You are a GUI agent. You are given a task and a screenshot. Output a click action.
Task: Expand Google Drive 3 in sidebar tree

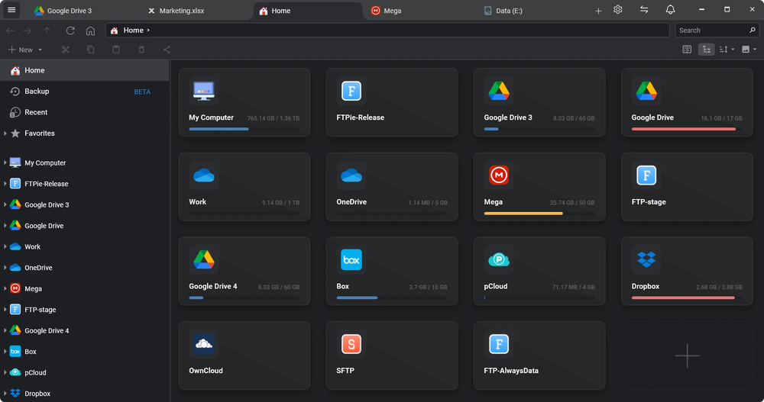coord(5,205)
